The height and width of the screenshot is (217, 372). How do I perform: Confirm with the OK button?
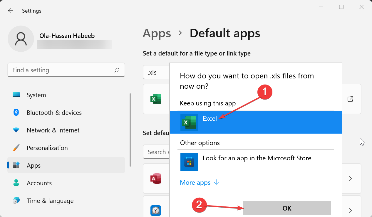point(287,208)
